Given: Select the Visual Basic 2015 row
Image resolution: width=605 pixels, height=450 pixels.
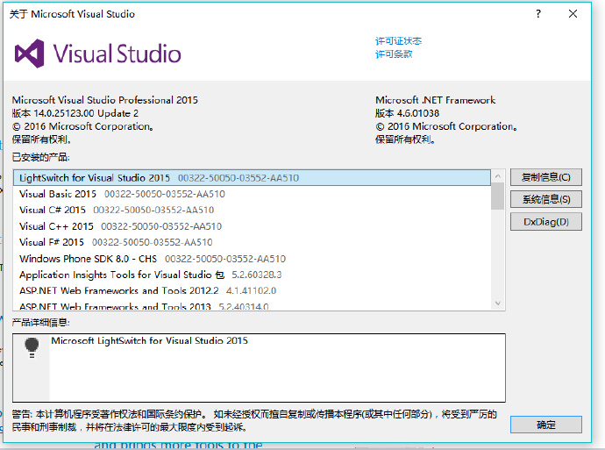Looking at the screenshot, I should [x=252, y=194].
